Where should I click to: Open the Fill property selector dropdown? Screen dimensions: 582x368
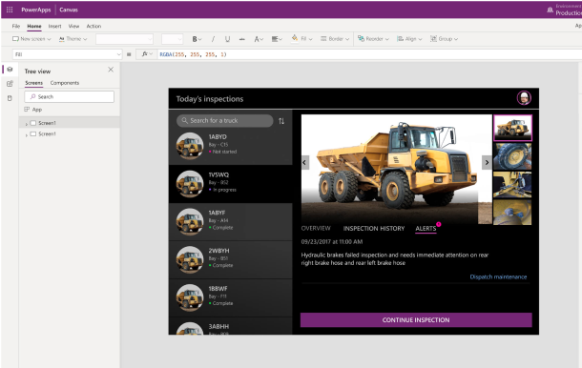67,54
